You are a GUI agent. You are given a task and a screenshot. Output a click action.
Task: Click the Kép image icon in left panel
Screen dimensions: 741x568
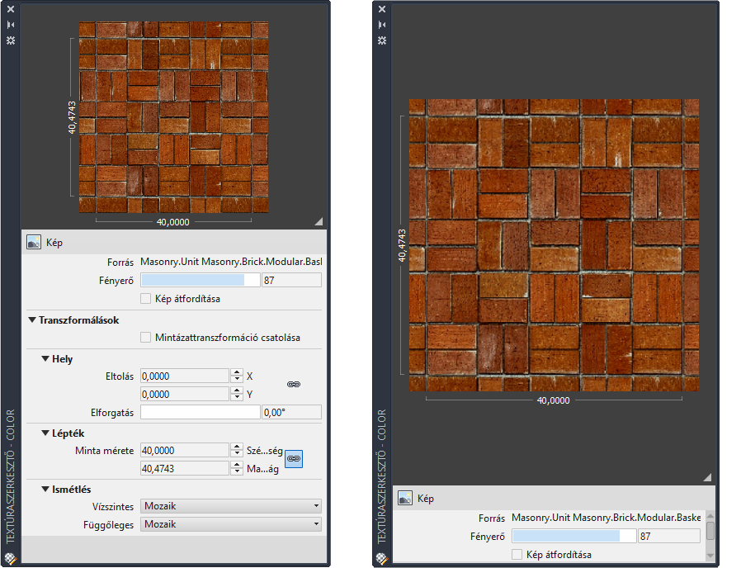[x=34, y=243]
